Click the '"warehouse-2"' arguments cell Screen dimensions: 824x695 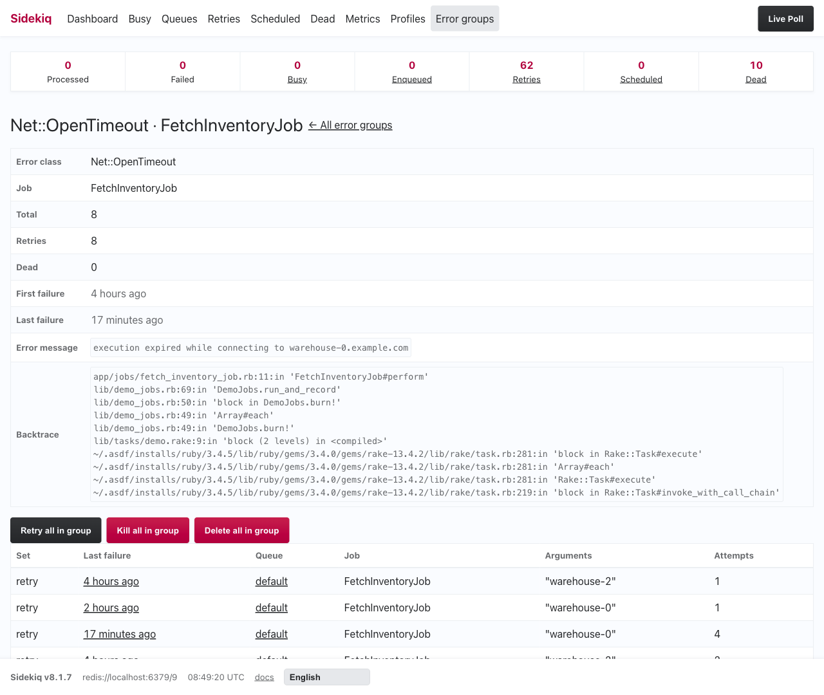click(581, 581)
